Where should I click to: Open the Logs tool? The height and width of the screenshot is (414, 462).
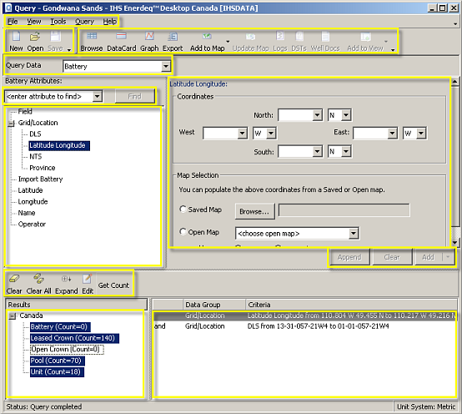(280, 41)
